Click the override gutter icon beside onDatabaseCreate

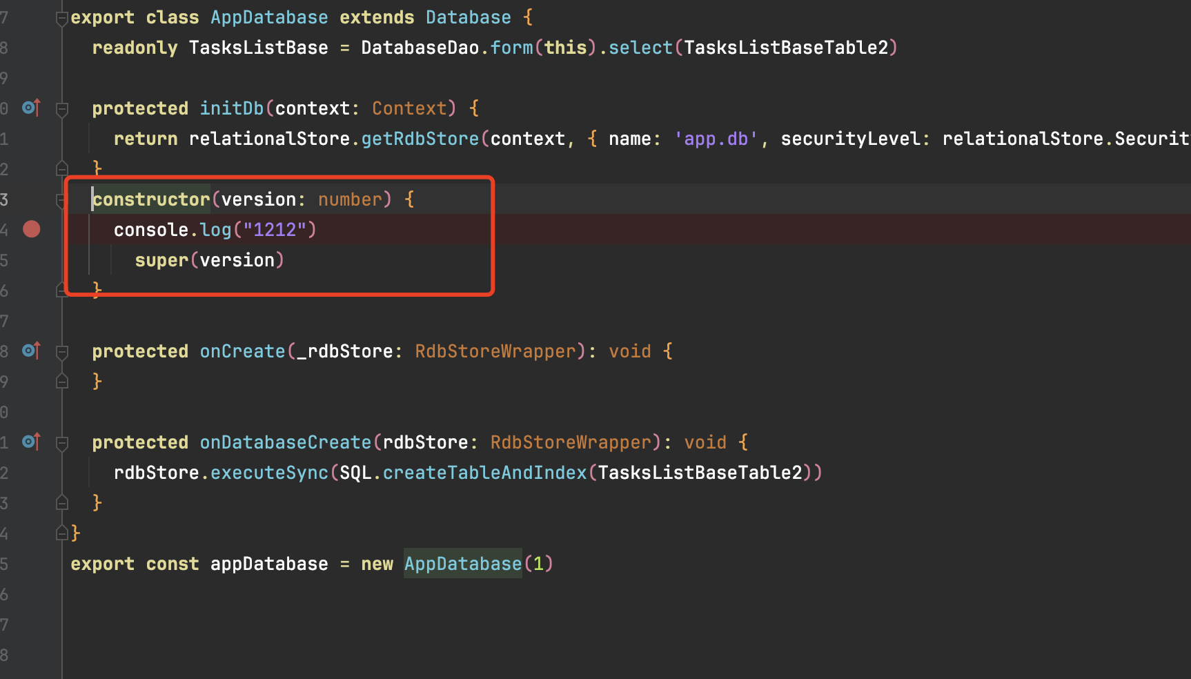31,442
